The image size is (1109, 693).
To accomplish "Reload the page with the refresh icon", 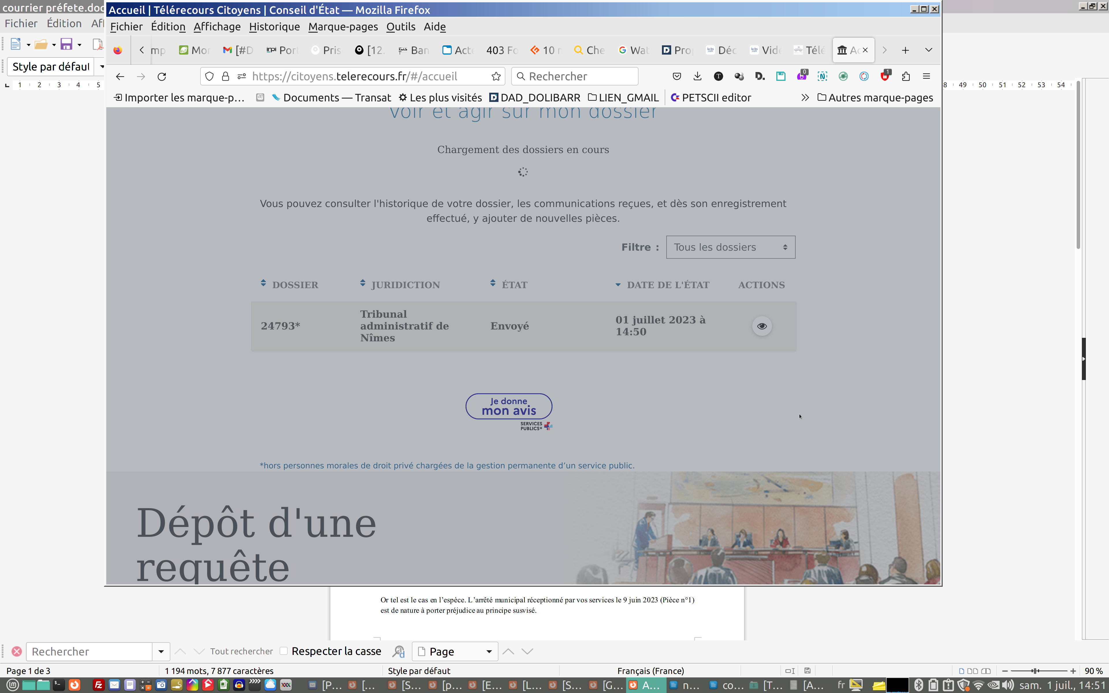I will pos(162,77).
